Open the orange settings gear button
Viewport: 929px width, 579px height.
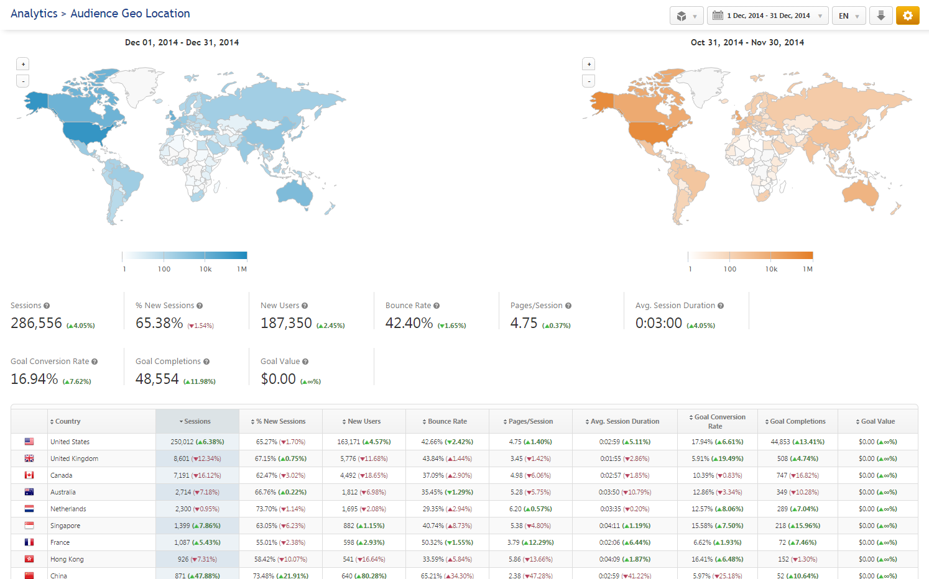[x=907, y=16]
